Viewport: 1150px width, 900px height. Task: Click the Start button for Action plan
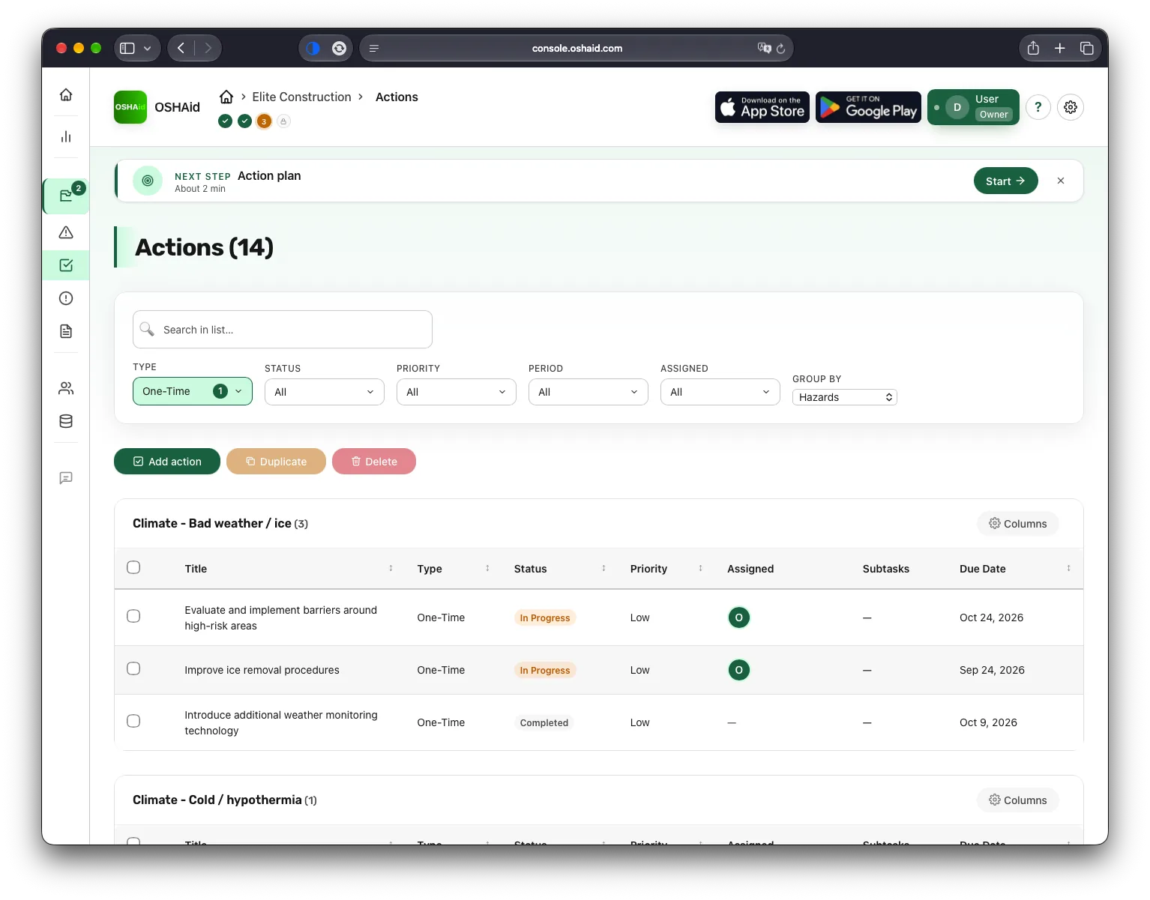[1005, 181]
